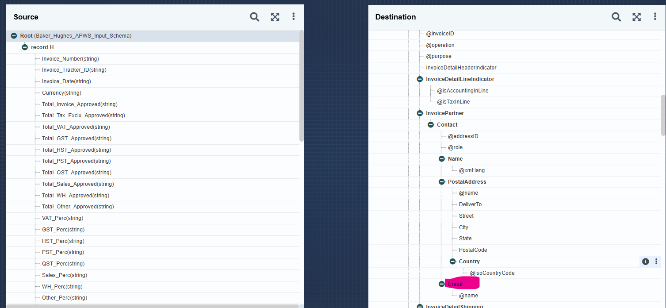Select @isoCountryCode attribute
The image size is (666, 308).
[492, 273]
